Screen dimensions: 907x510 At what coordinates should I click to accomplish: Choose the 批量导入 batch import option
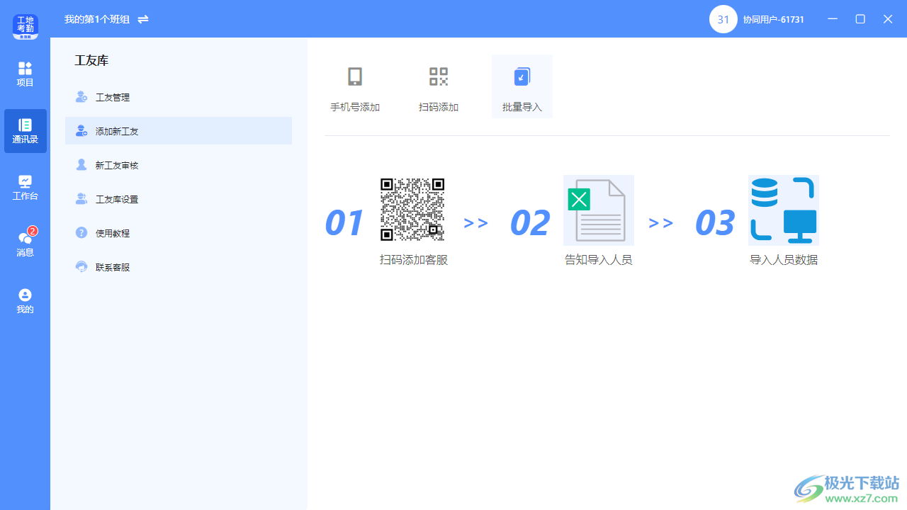point(522,87)
